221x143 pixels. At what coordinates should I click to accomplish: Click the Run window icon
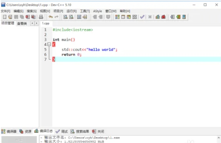click(123, 17)
